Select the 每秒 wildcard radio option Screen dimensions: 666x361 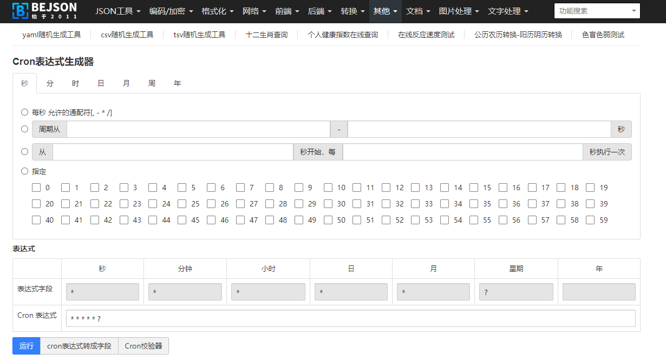24,112
